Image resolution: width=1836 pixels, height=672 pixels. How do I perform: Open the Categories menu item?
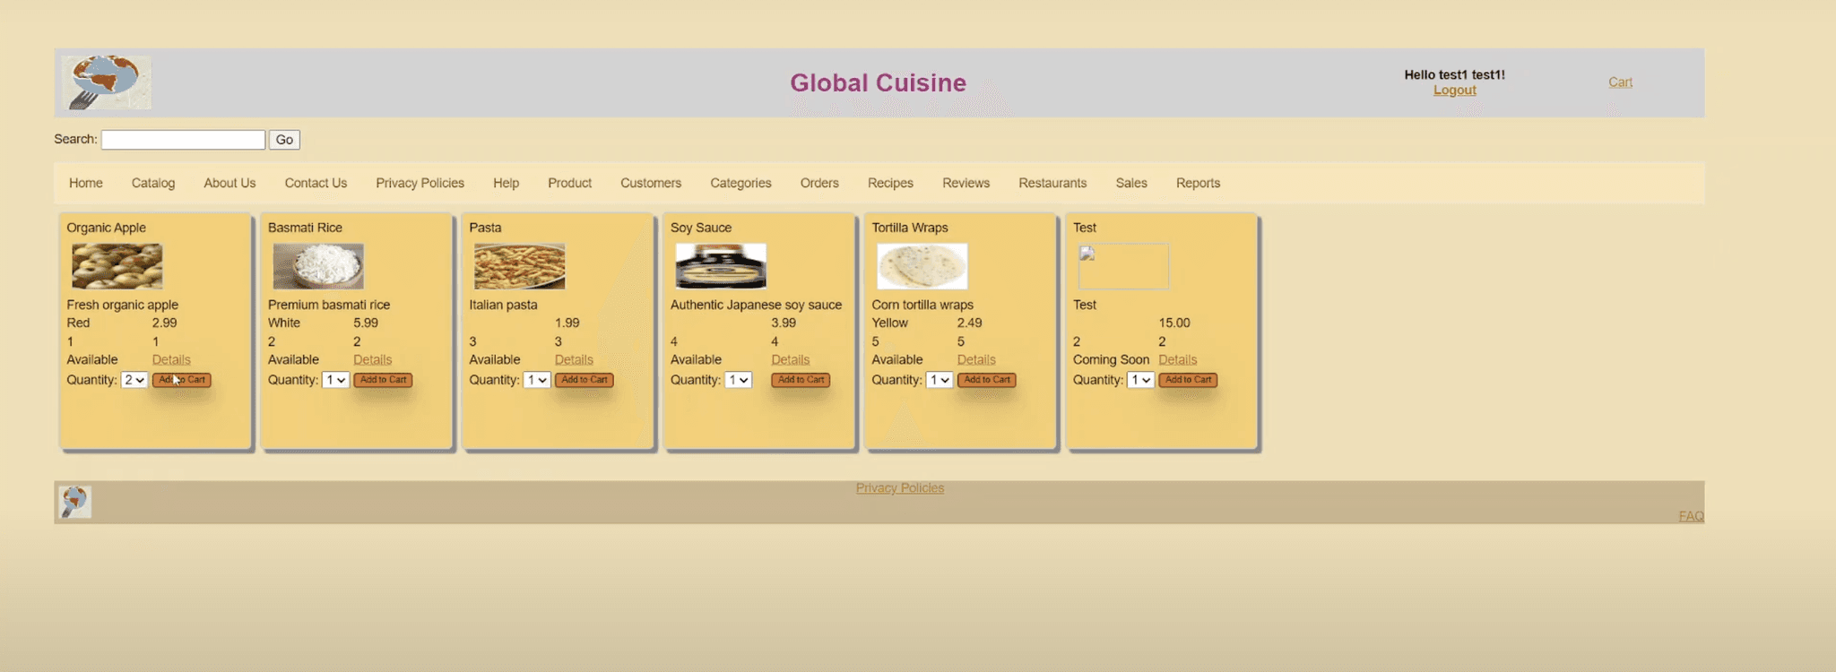[740, 183]
